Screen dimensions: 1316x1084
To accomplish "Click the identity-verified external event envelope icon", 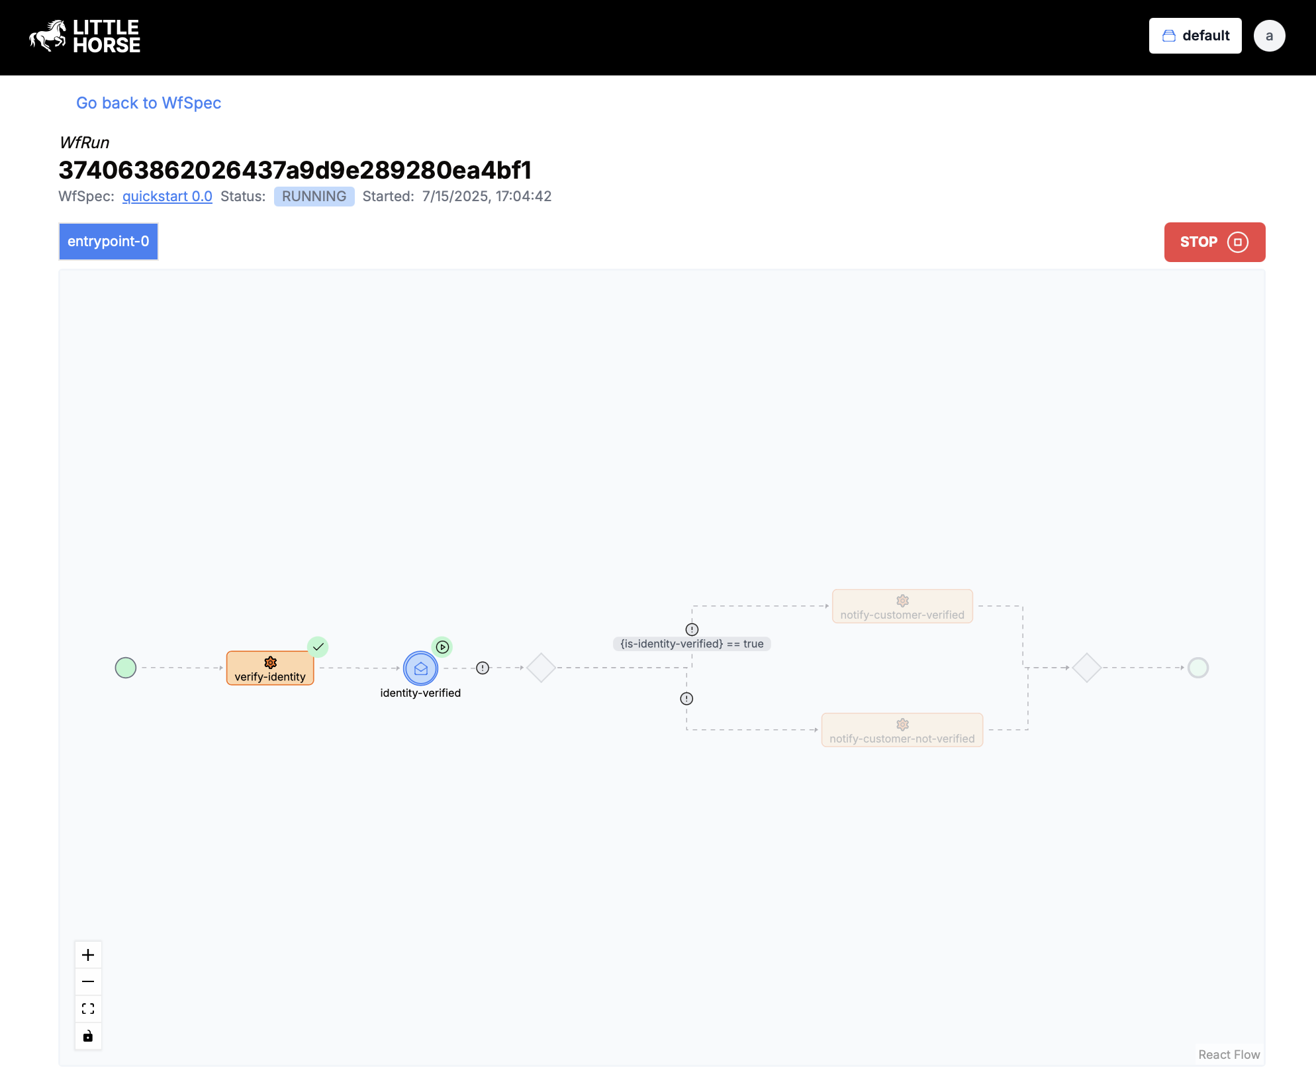I will point(420,668).
